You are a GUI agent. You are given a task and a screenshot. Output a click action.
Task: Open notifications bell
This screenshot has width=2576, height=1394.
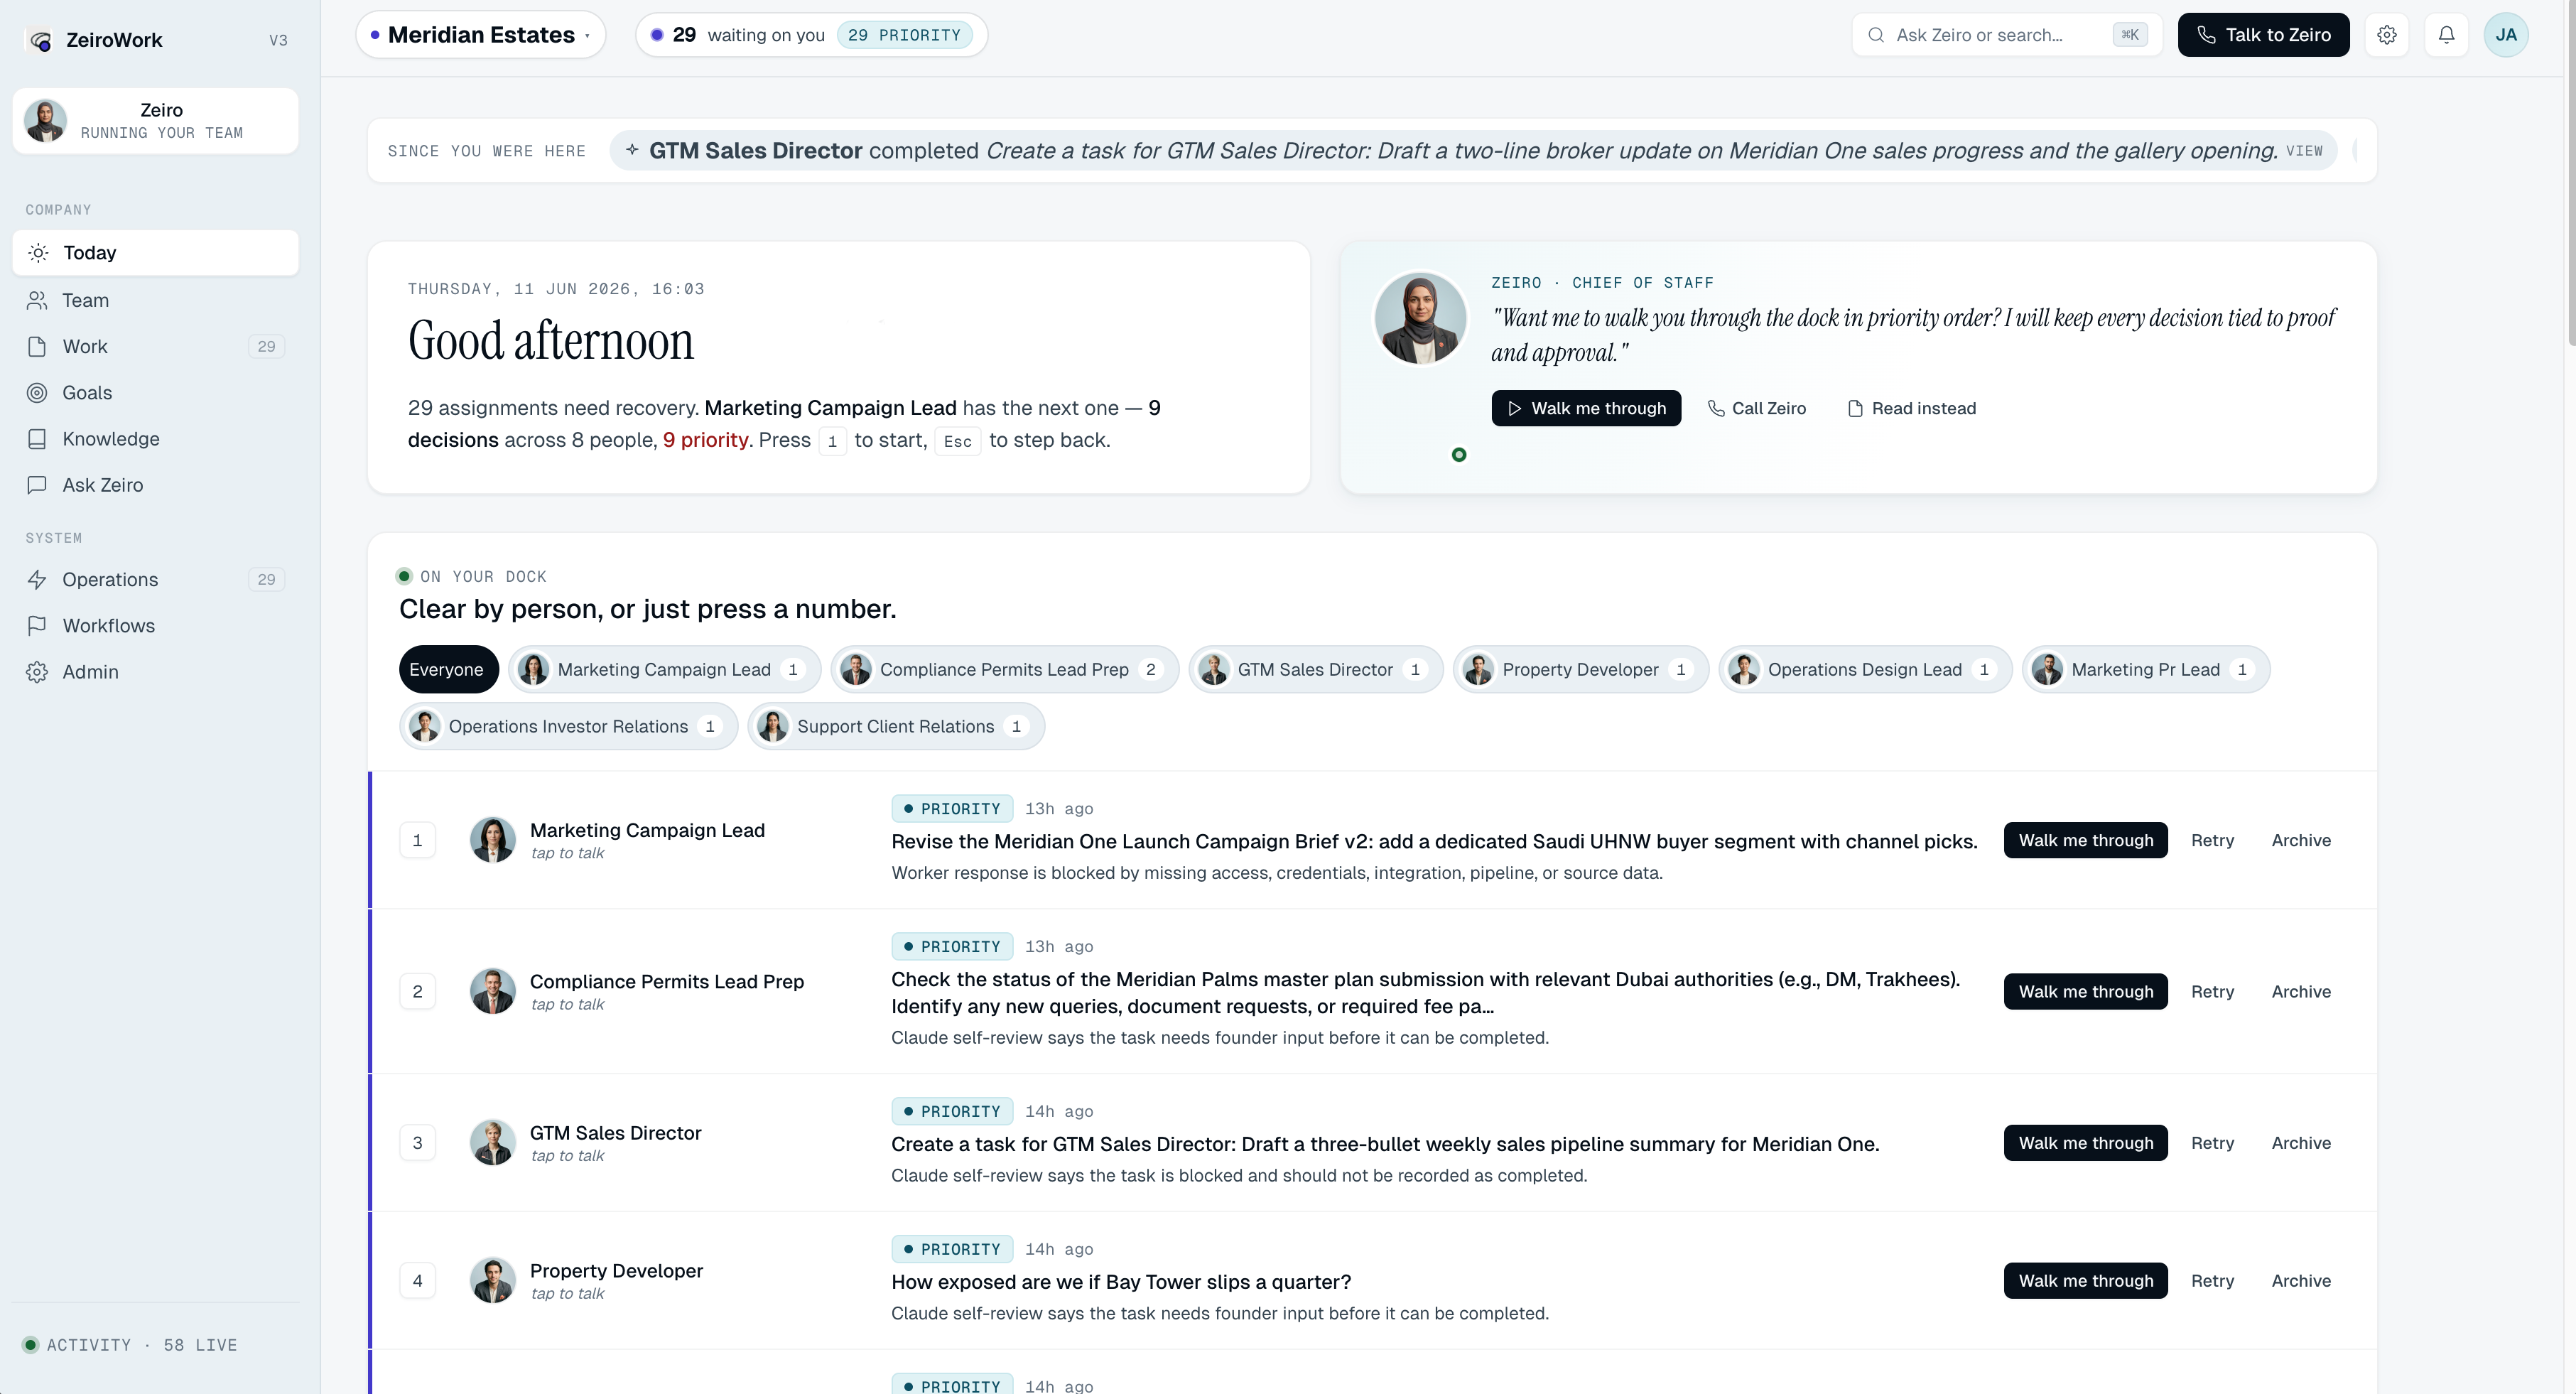coord(2446,35)
